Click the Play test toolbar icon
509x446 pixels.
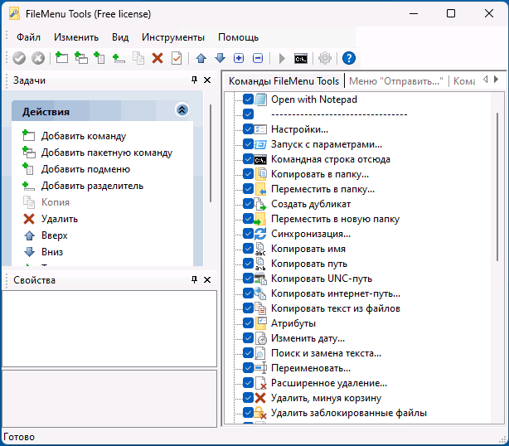pyautogui.click(x=282, y=58)
